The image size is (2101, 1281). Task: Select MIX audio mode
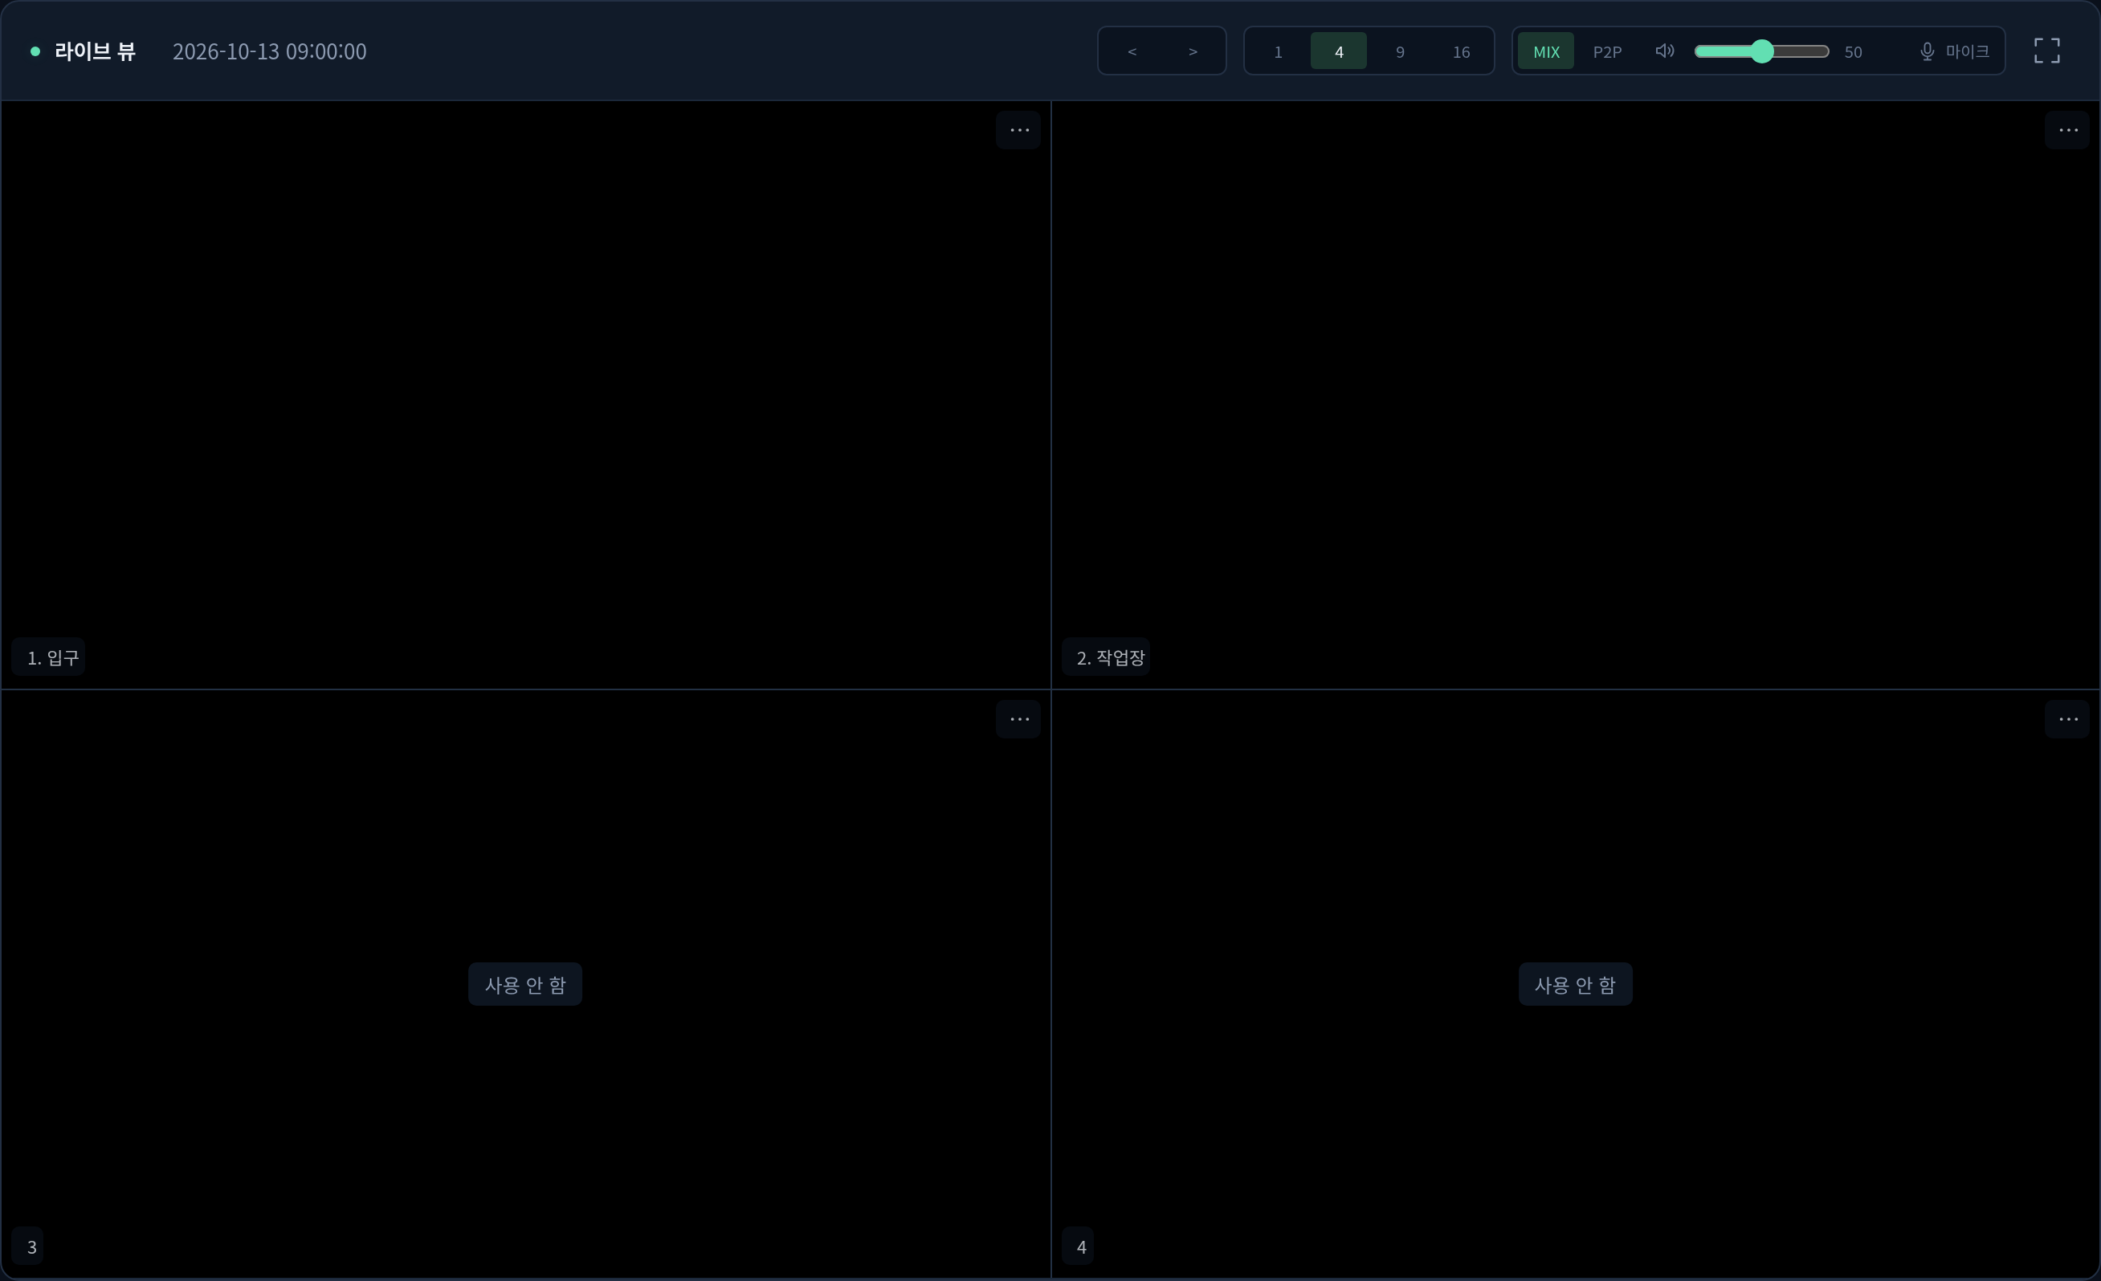1545,51
